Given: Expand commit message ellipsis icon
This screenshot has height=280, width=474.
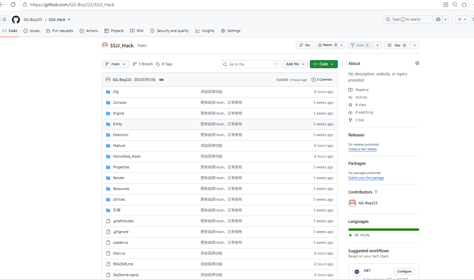Looking at the screenshot, I should coord(161,80).
